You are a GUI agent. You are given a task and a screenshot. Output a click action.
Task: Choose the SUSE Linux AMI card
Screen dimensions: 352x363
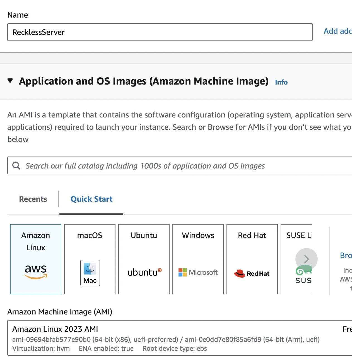click(x=296, y=259)
